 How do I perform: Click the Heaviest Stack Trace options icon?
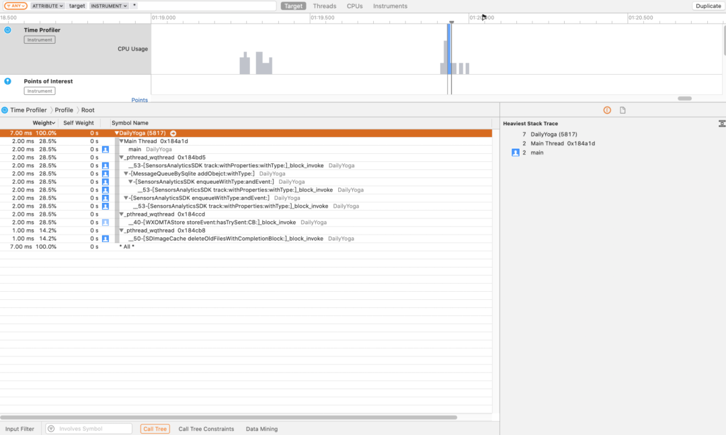[x=722, y=124]
